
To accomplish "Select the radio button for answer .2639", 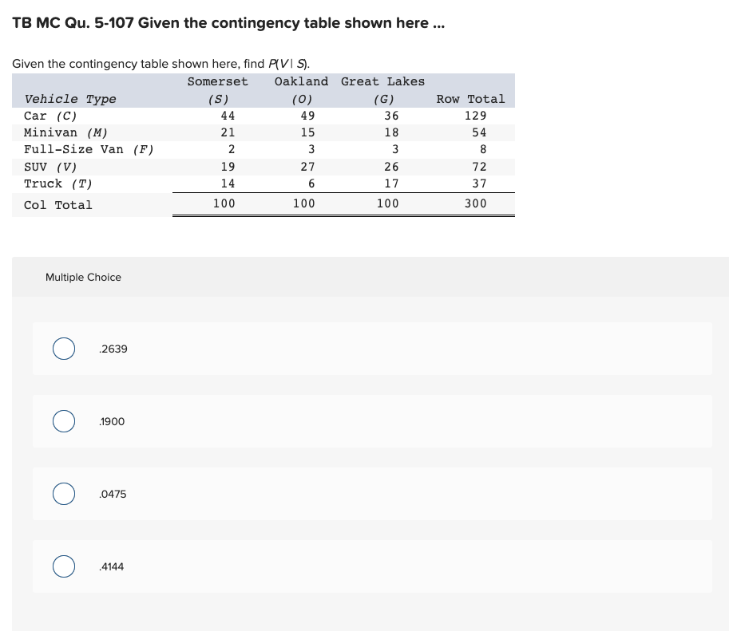I will [x=64, y=349].
